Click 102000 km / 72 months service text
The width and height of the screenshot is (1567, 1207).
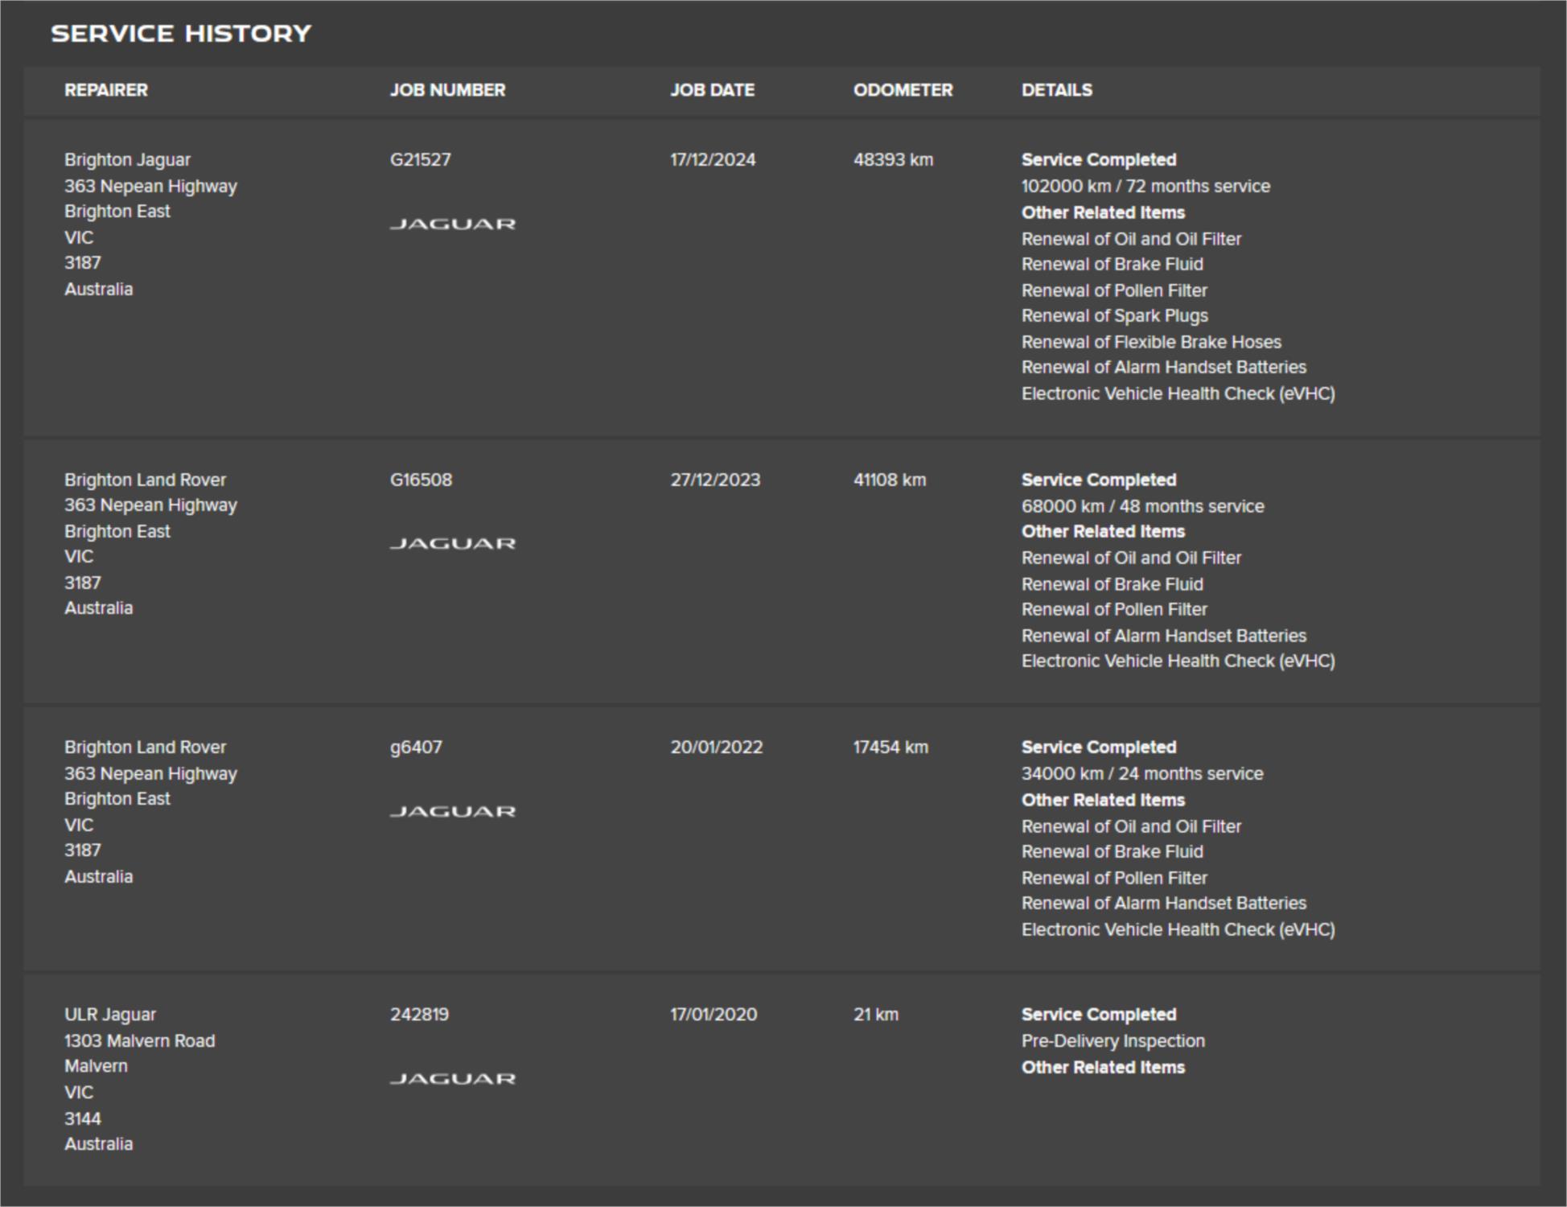tap(1145, 187)
